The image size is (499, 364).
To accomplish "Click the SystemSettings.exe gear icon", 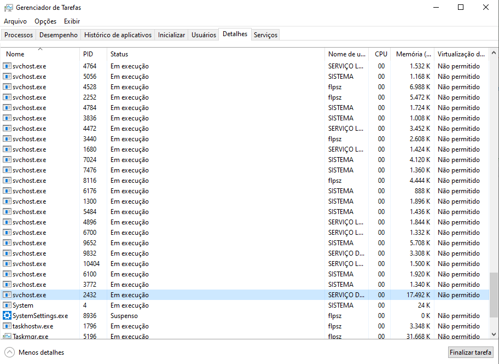I will [7, 316].
